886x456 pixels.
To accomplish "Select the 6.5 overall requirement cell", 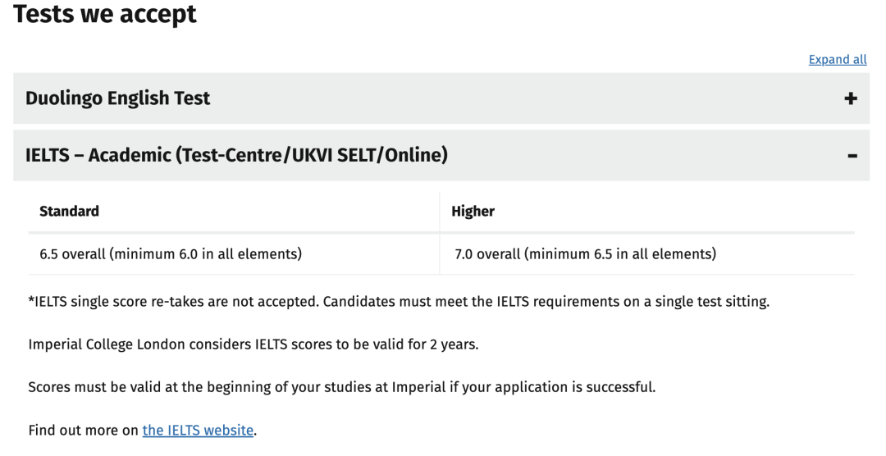I will [x=234, y=254].
